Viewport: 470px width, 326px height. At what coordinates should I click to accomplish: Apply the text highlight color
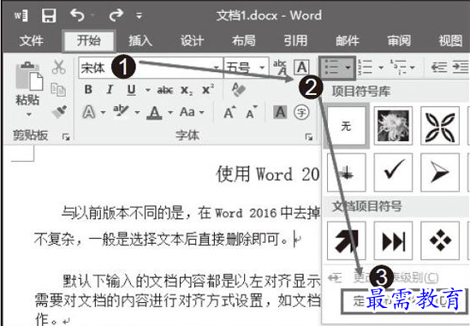tap(121, 112)
